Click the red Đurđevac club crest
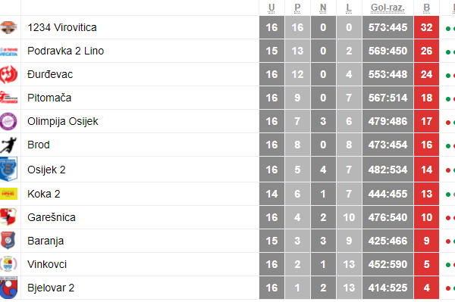The image size is (455, 302). click(8, 74)
